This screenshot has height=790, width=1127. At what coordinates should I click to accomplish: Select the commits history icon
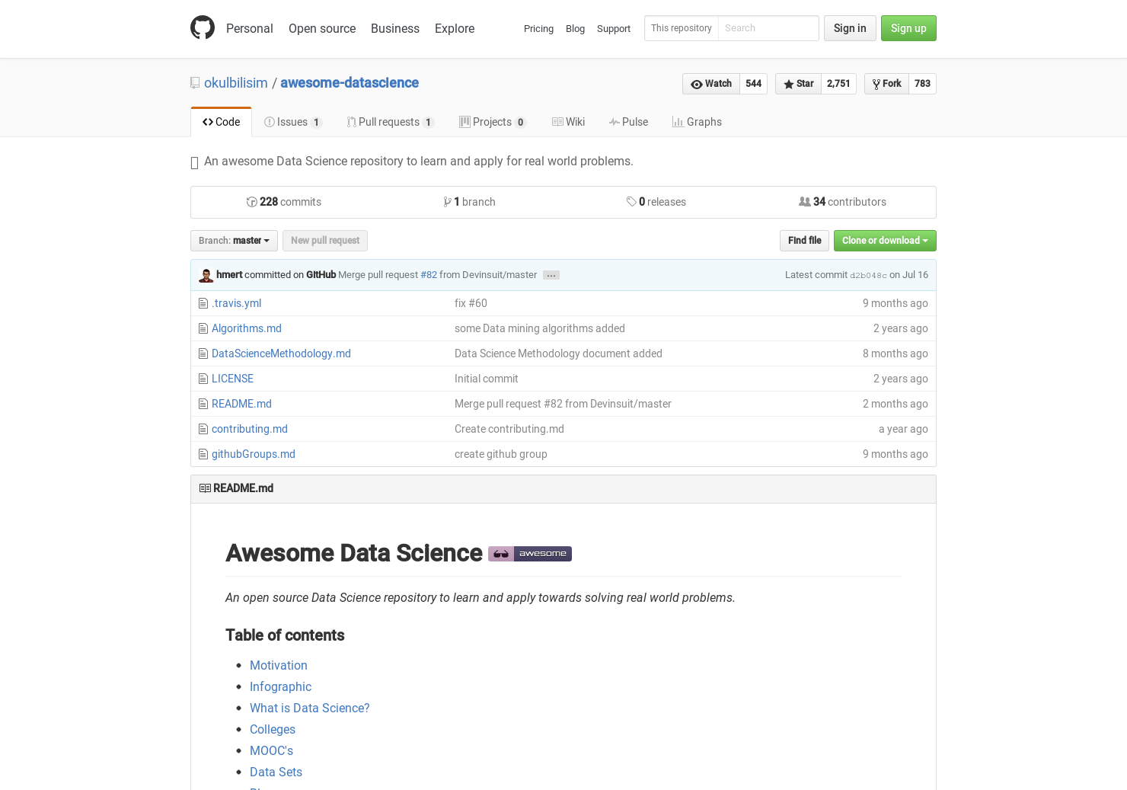point(251,201)
